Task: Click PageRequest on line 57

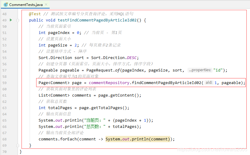Action: (100, 70)
